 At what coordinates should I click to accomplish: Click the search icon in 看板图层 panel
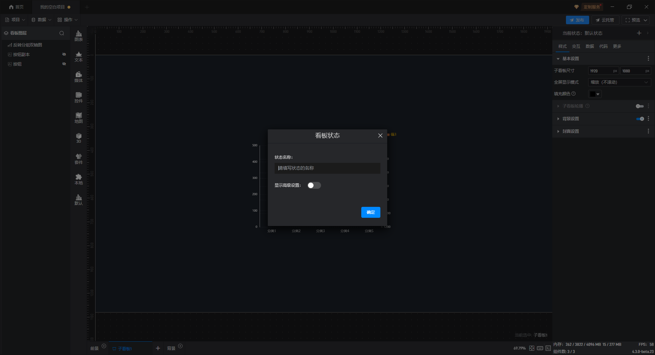(62, 33)
